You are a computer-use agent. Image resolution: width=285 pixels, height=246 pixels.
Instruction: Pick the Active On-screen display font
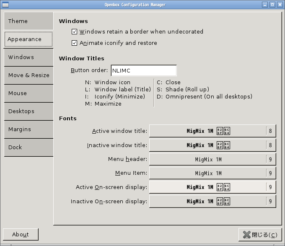(x=212, y=187)
